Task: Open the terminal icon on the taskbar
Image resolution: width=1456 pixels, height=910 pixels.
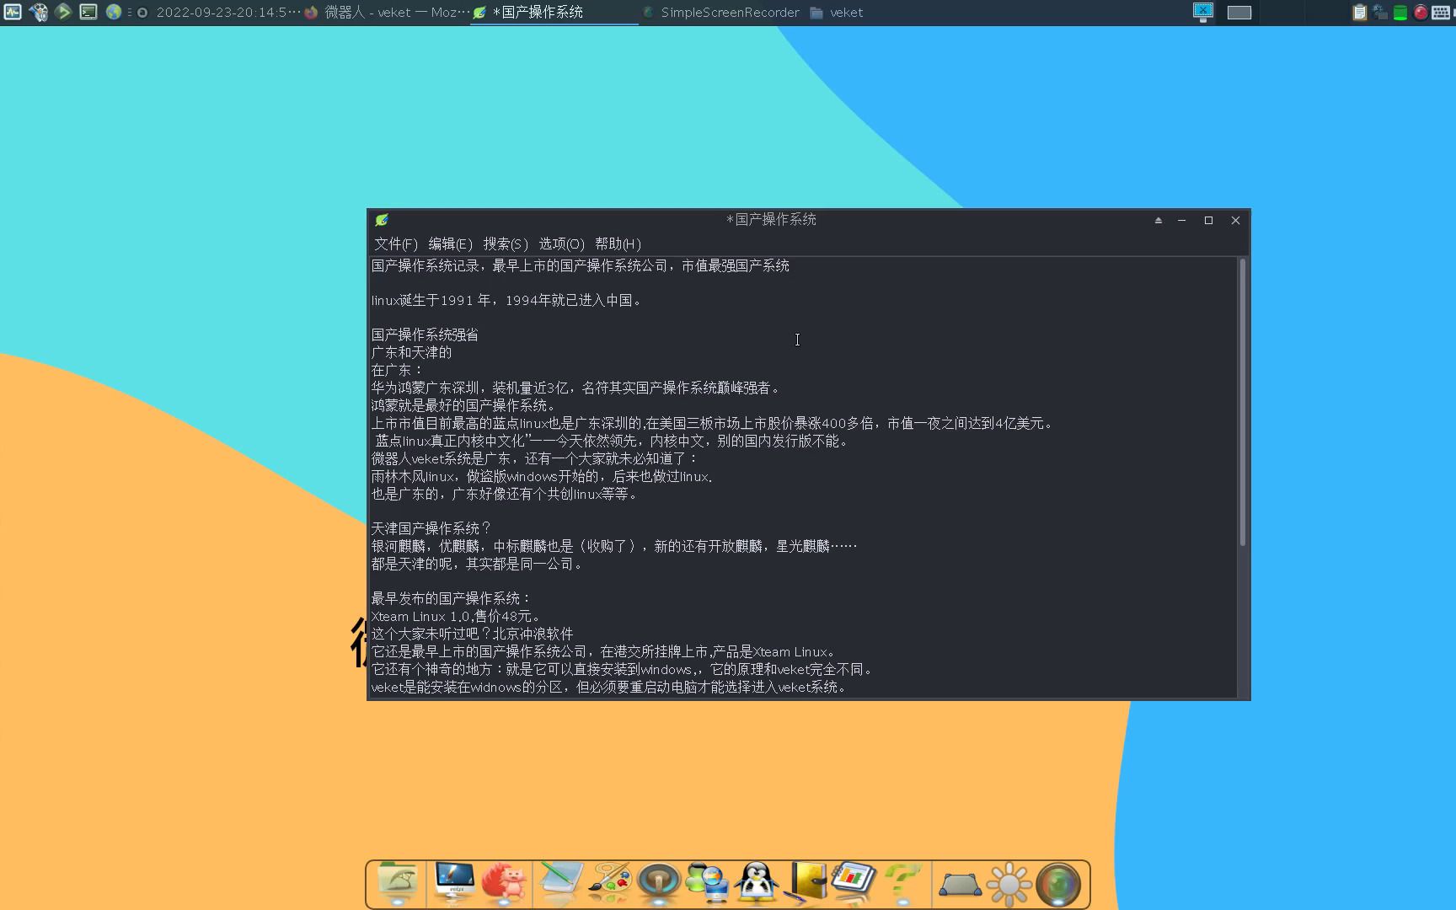Action: click(88, 12)
